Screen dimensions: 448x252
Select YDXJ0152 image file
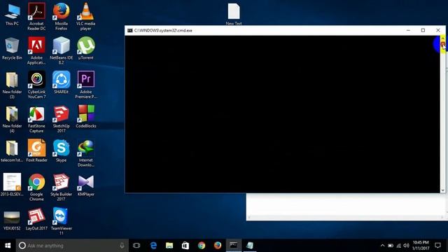tap(12, 220)
